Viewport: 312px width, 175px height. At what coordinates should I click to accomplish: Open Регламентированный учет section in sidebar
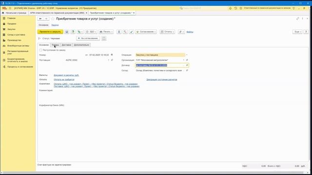pos(18,52)
